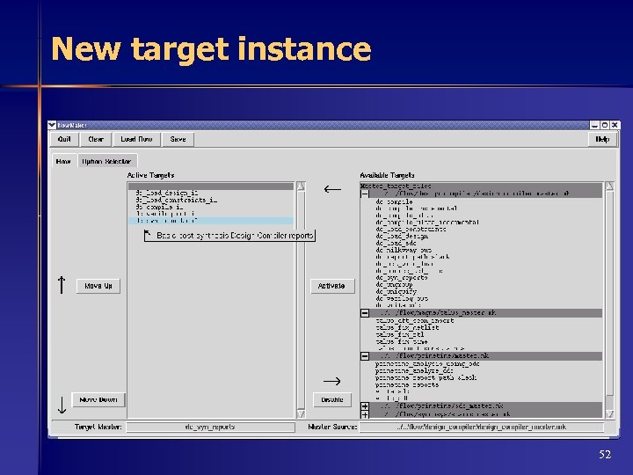Screen dimensions: 633x475
Task: Select dc_report_path_slack target
Action: click(x=412, y=257)
